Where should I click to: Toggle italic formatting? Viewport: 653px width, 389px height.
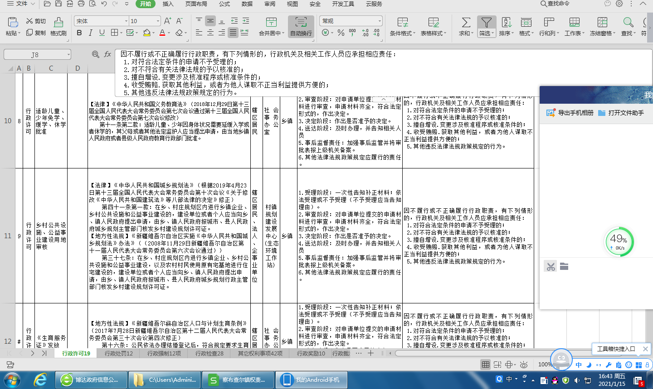pyautogui.click(x=91, y=33)
